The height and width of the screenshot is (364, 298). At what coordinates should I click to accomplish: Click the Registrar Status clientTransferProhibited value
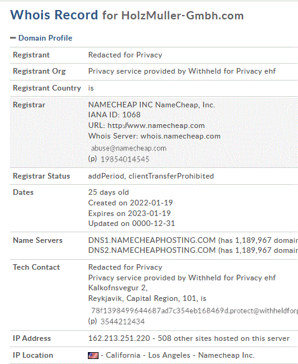[171, 176]
